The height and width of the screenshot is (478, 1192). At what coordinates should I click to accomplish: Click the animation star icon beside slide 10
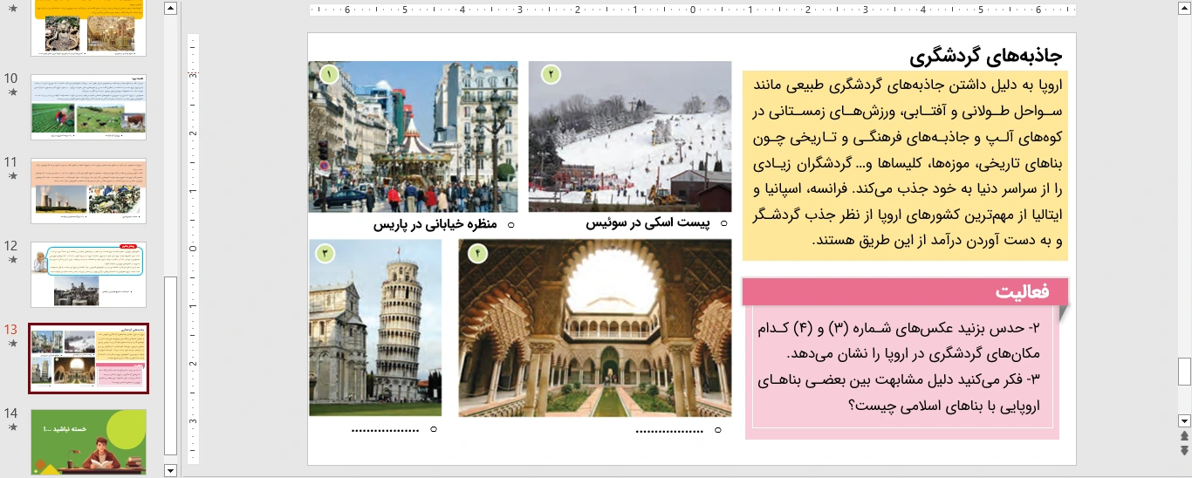click(x=11, y=92)
